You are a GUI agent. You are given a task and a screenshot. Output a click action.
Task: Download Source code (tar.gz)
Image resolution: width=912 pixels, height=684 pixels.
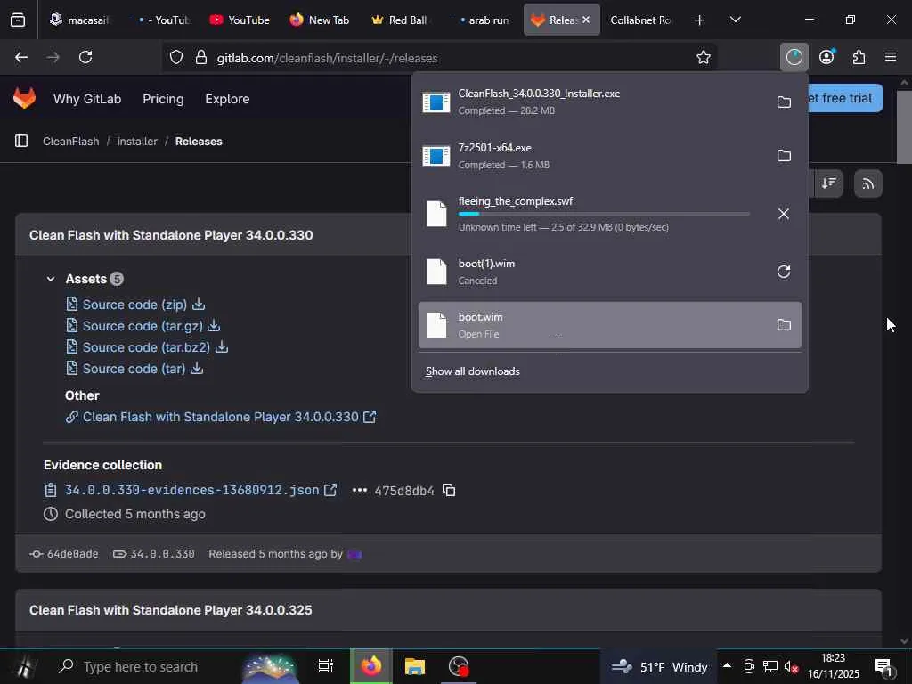(143, 326)
